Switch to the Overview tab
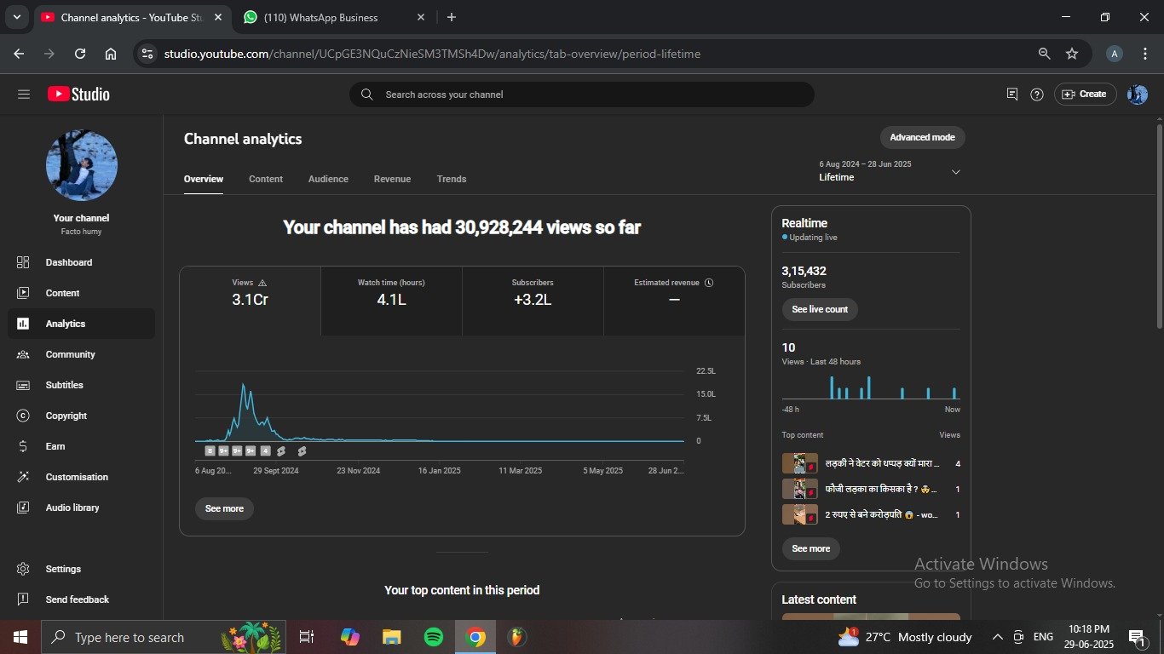The width and height of the screenshot is (1164, 654). [x=204, y=179]
